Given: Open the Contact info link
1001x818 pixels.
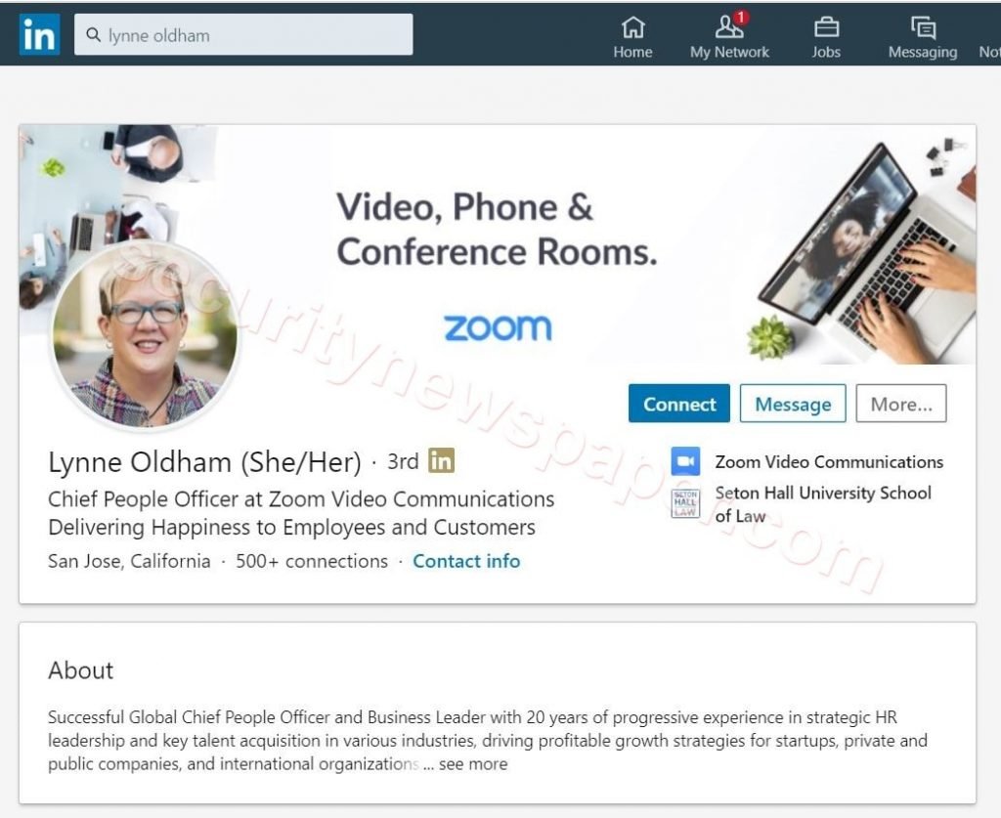Looking at the screenshot, I should click(x=466, y=561).
